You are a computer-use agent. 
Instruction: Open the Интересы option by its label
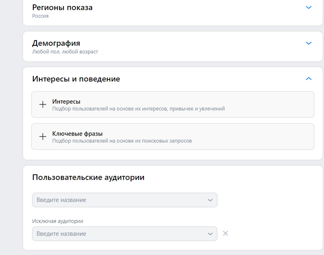(x=66, y=101)
